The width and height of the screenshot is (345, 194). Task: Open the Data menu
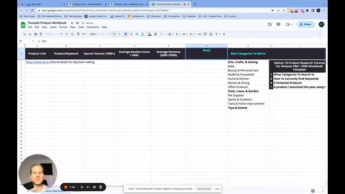coord(73,27)
